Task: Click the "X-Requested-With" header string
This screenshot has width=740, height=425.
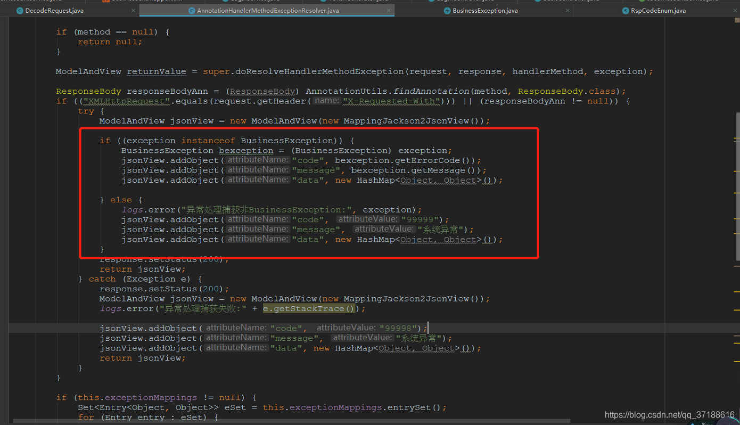Action: 391,101
